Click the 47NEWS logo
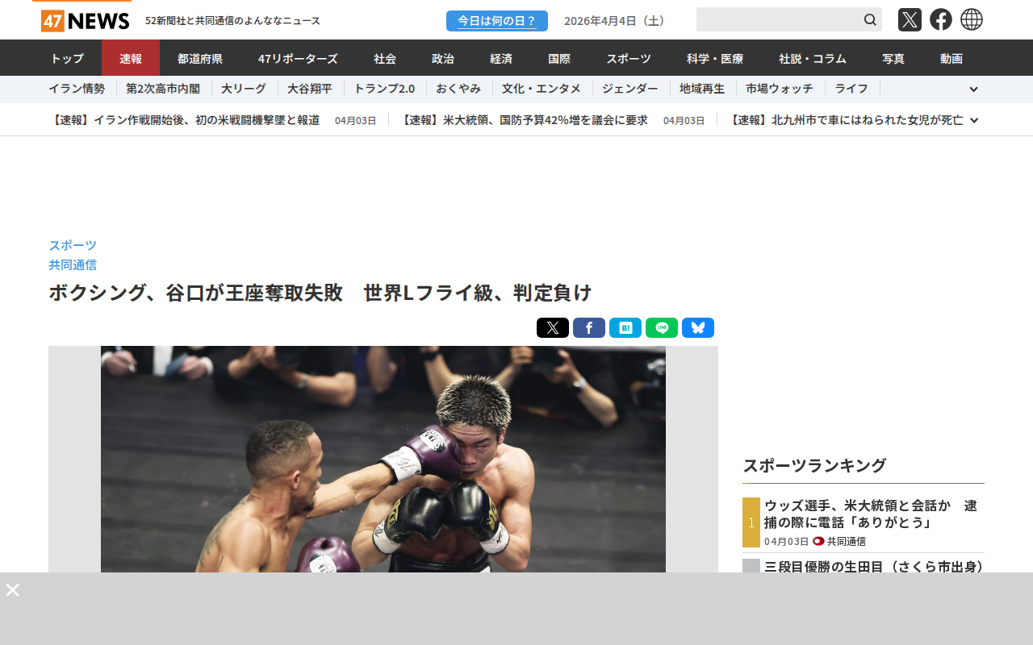The width and height of the screenshot is (1033, 645). 85,21
